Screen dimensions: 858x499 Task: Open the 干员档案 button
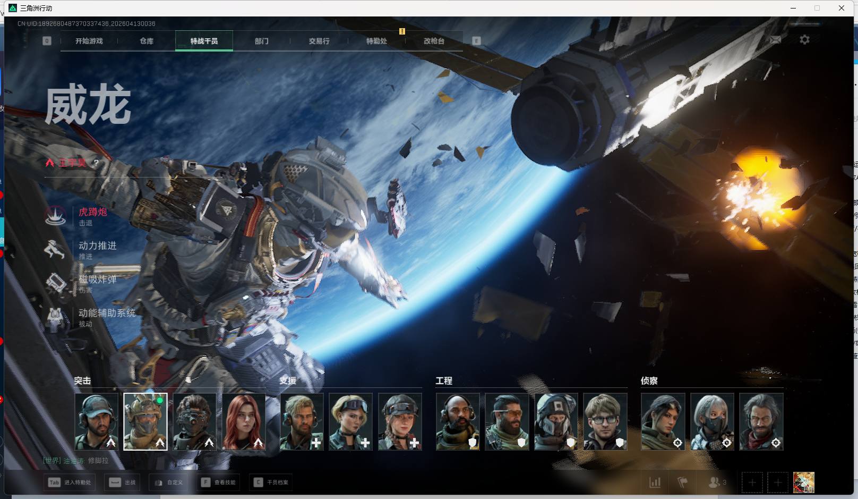click(271, 483)
